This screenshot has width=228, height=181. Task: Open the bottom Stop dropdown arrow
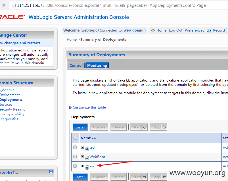click(x=164, y=177)
